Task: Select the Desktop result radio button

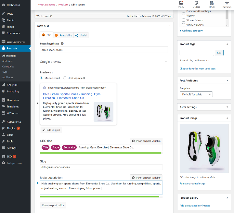Action: 65,78
